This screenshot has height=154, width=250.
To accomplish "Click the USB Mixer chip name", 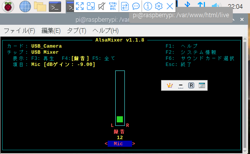I will (45, 52).
